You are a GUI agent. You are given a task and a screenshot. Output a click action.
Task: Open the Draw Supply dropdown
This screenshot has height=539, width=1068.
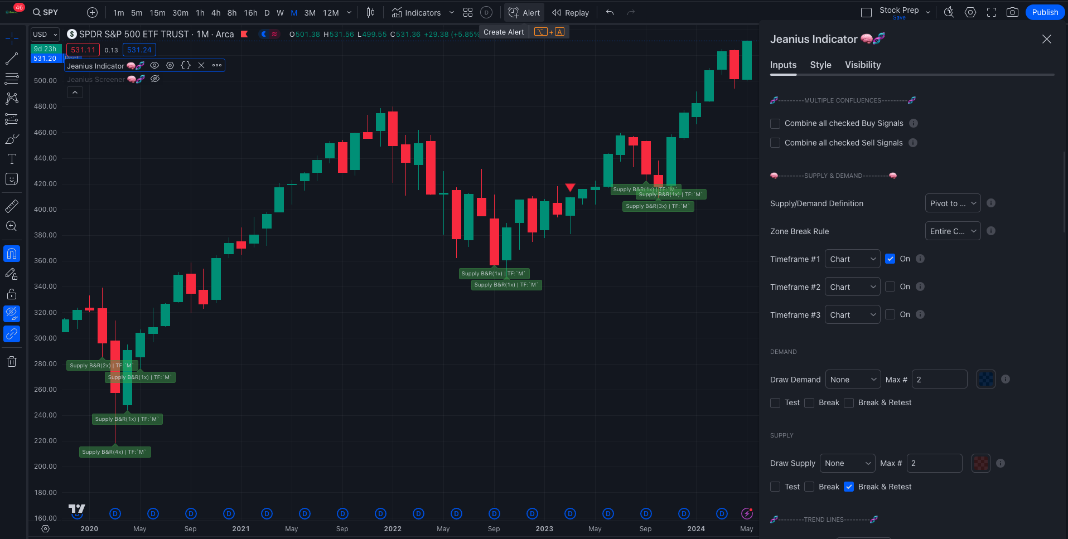tap(847, 463)
